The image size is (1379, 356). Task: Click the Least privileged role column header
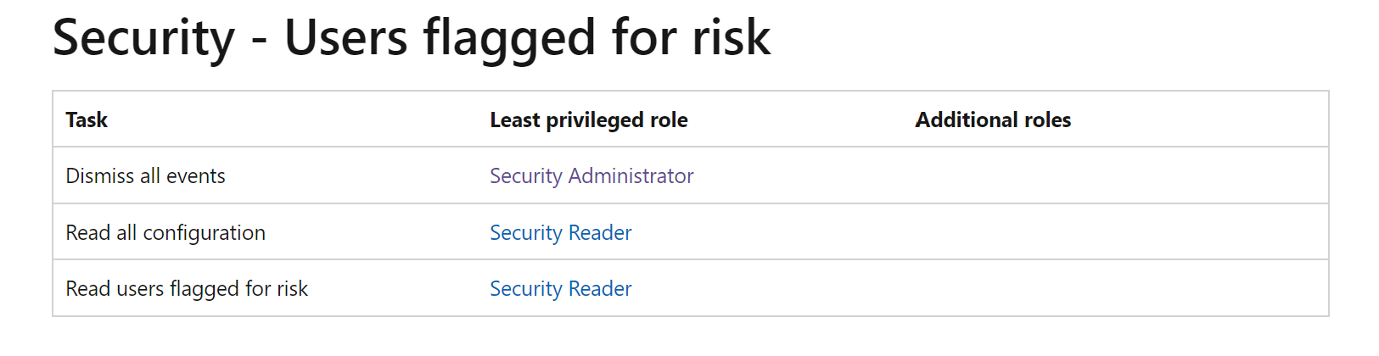[x=589, y=120]
